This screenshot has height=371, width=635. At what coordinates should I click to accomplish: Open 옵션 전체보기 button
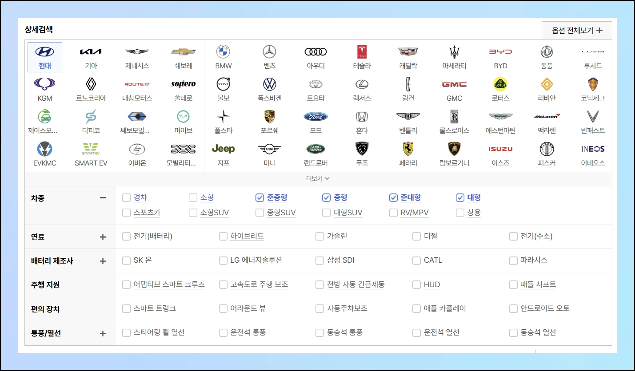click(577, 31)
